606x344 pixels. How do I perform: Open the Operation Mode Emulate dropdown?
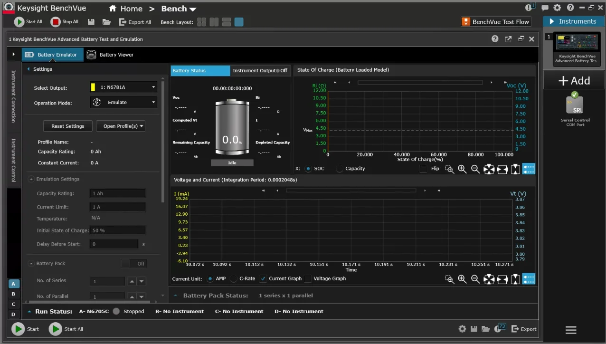123,102
